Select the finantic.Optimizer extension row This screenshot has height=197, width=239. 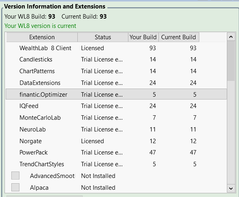click(116, 94)
